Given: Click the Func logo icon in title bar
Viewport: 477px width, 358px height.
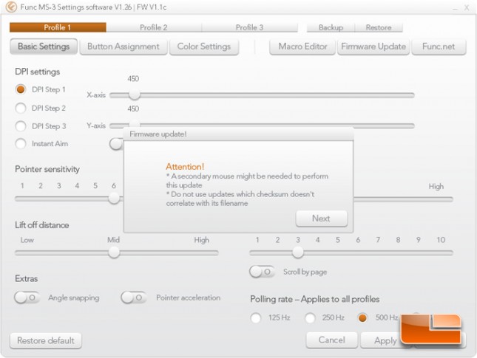Looking at the screenshot, I should tap(11, 7).
